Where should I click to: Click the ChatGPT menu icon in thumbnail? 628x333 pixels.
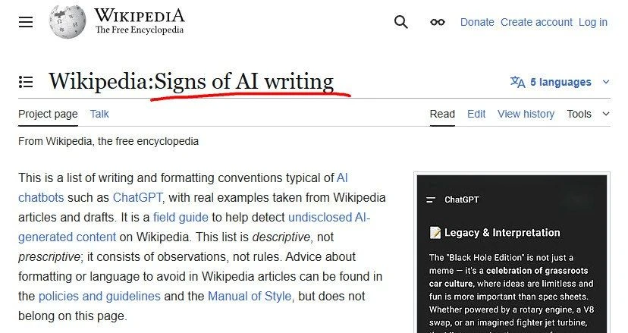pos(431,199)
